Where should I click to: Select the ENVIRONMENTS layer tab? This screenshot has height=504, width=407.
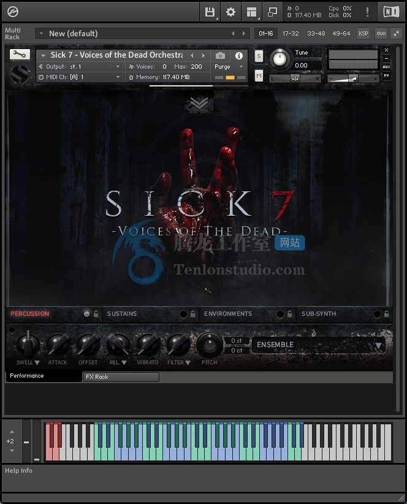228,314
